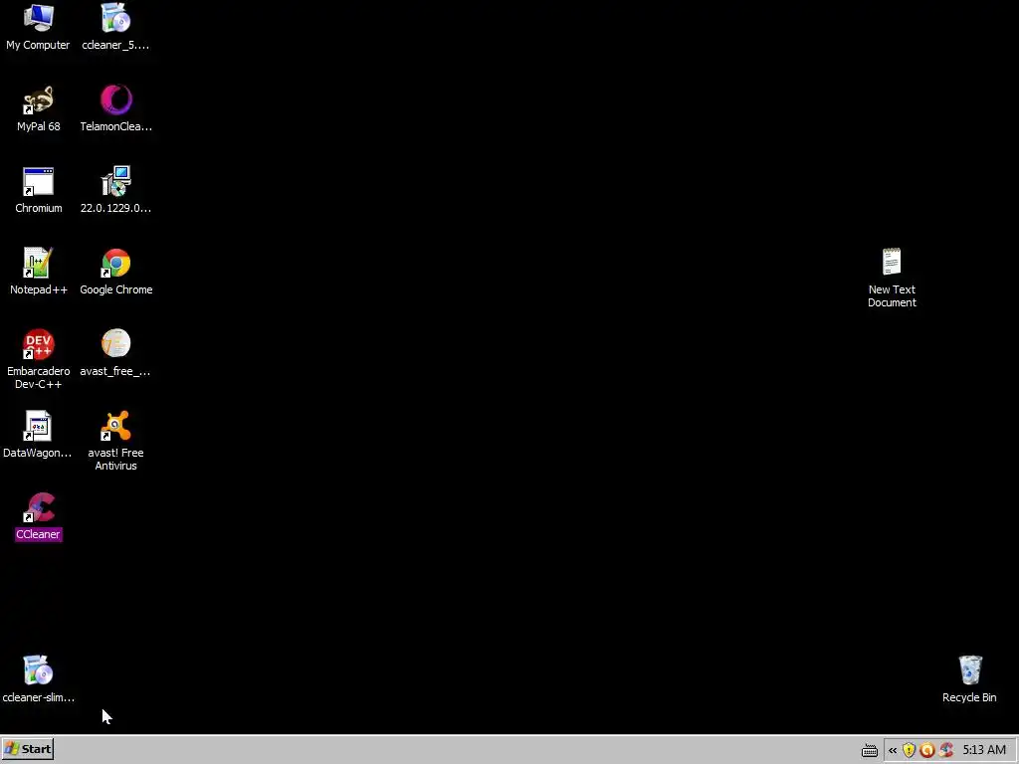Click the 'MyPal 68' label text

39,126
